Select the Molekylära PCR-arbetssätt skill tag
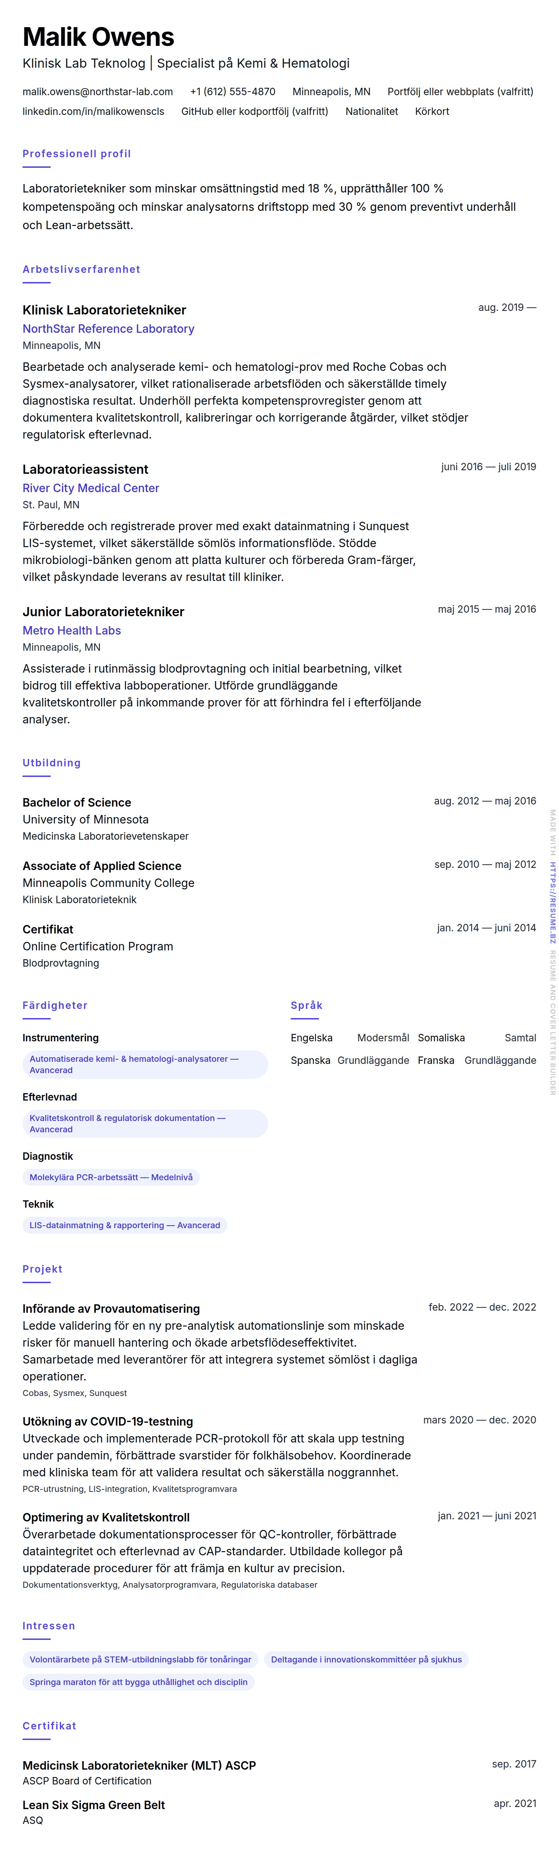 111,1177
